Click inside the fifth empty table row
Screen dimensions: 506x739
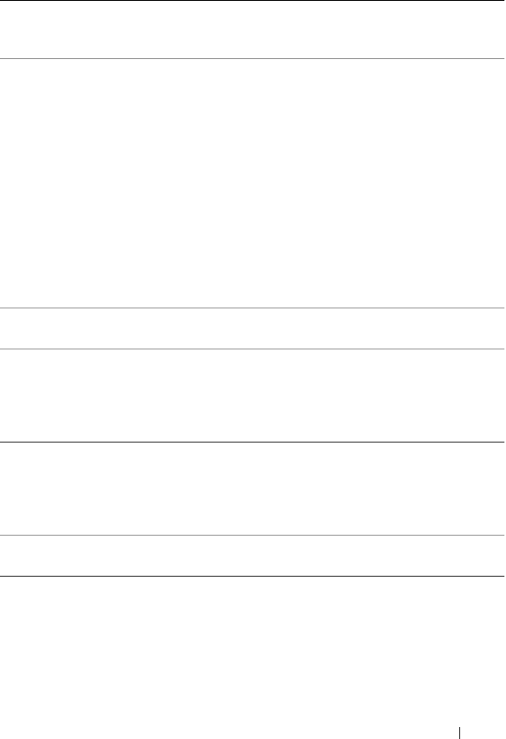pyautogui.click(x=253, y=489)
